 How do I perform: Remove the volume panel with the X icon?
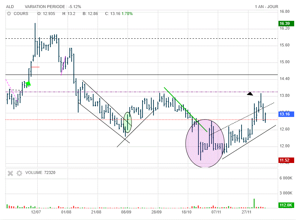tap(10, 173)
